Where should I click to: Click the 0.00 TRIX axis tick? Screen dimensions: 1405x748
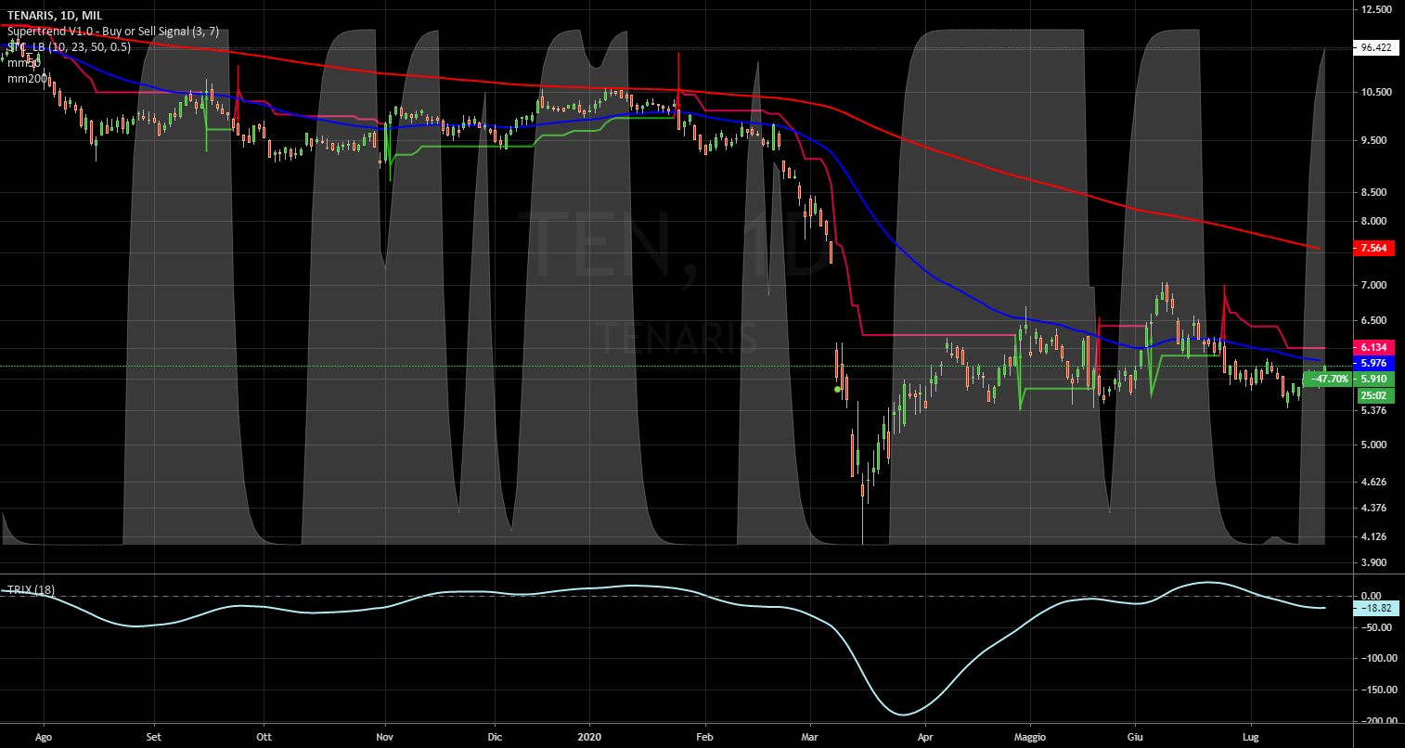[1371, 596]
